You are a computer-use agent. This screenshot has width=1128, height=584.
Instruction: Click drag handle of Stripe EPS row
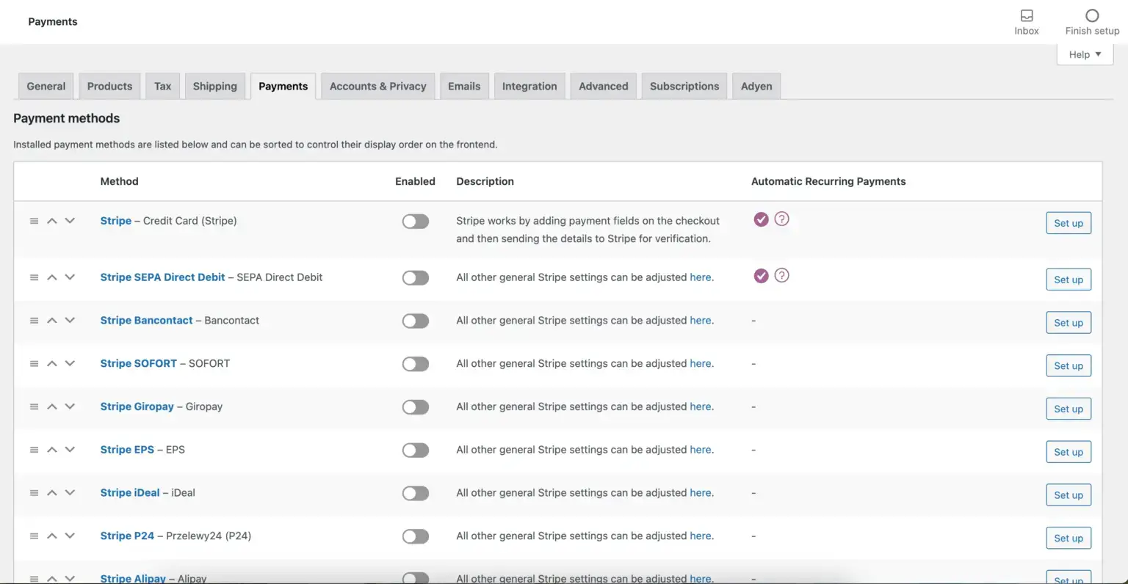click(34, 450)
